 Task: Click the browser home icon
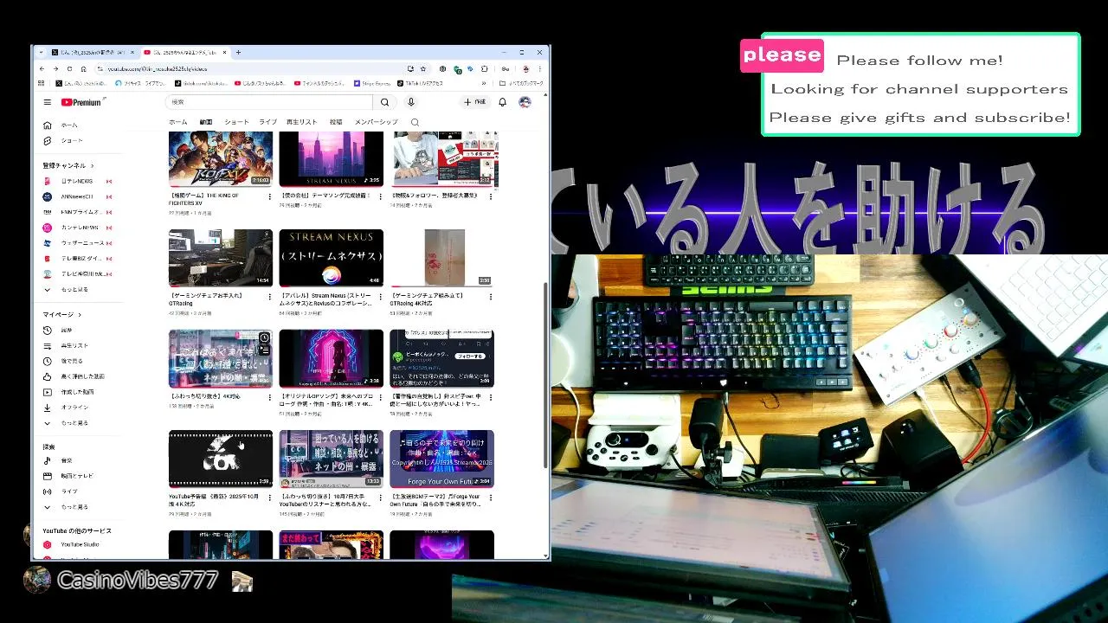pyautogui.click(x=83, y=68)
